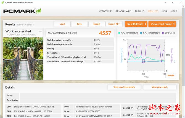
Task: Minimize the PCMark window
Action: (x=165, y=2)
